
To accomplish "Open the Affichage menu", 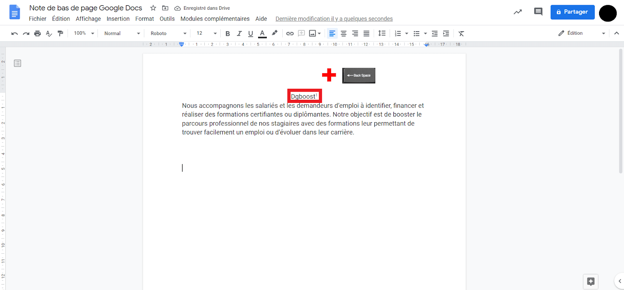I will (88, 19).
